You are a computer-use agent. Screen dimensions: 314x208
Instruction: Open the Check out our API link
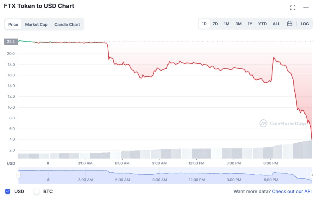pyautogui.click(x=292, y=191)
